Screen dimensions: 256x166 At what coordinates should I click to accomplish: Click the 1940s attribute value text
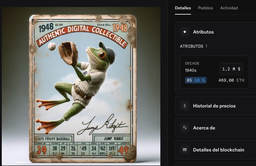190,70
